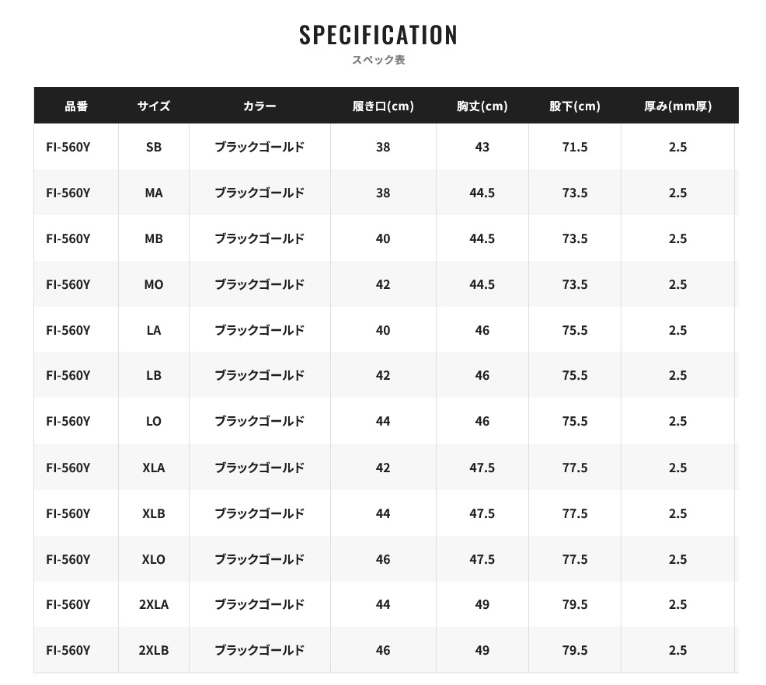
Task: Select the LO size cell
Action: click(x=154, y=422)
